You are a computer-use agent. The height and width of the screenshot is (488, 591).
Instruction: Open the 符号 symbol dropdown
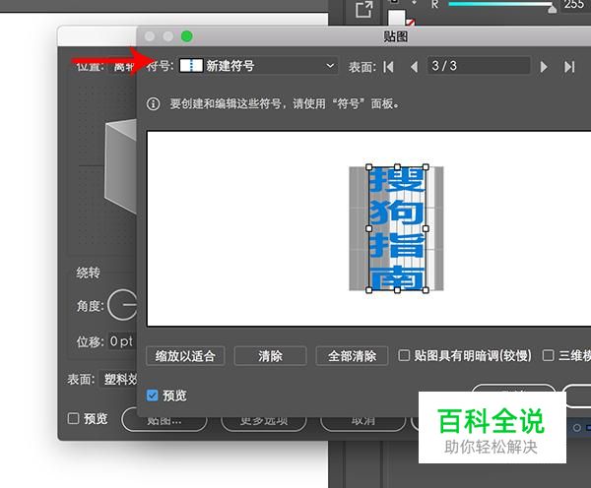(258, 66)
